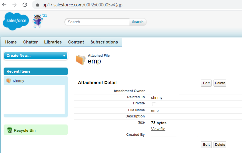Click the folder icon beside shrimy in Recent Items

9,81
